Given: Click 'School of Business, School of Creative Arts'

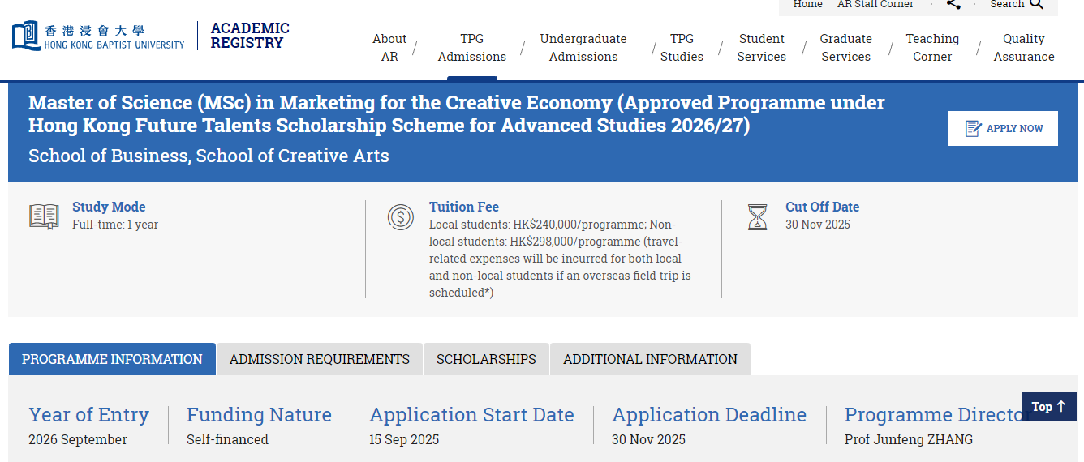Looking at the screenshot, I should pyautogui.click(x=209, y=156).
